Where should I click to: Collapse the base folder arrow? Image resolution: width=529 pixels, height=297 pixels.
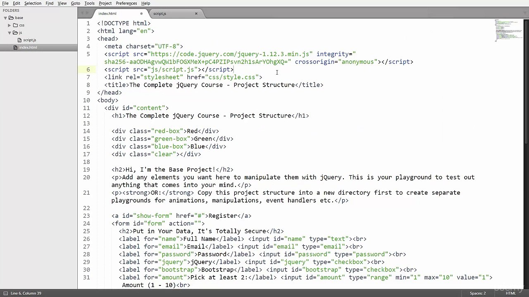(x=5, y=18)
